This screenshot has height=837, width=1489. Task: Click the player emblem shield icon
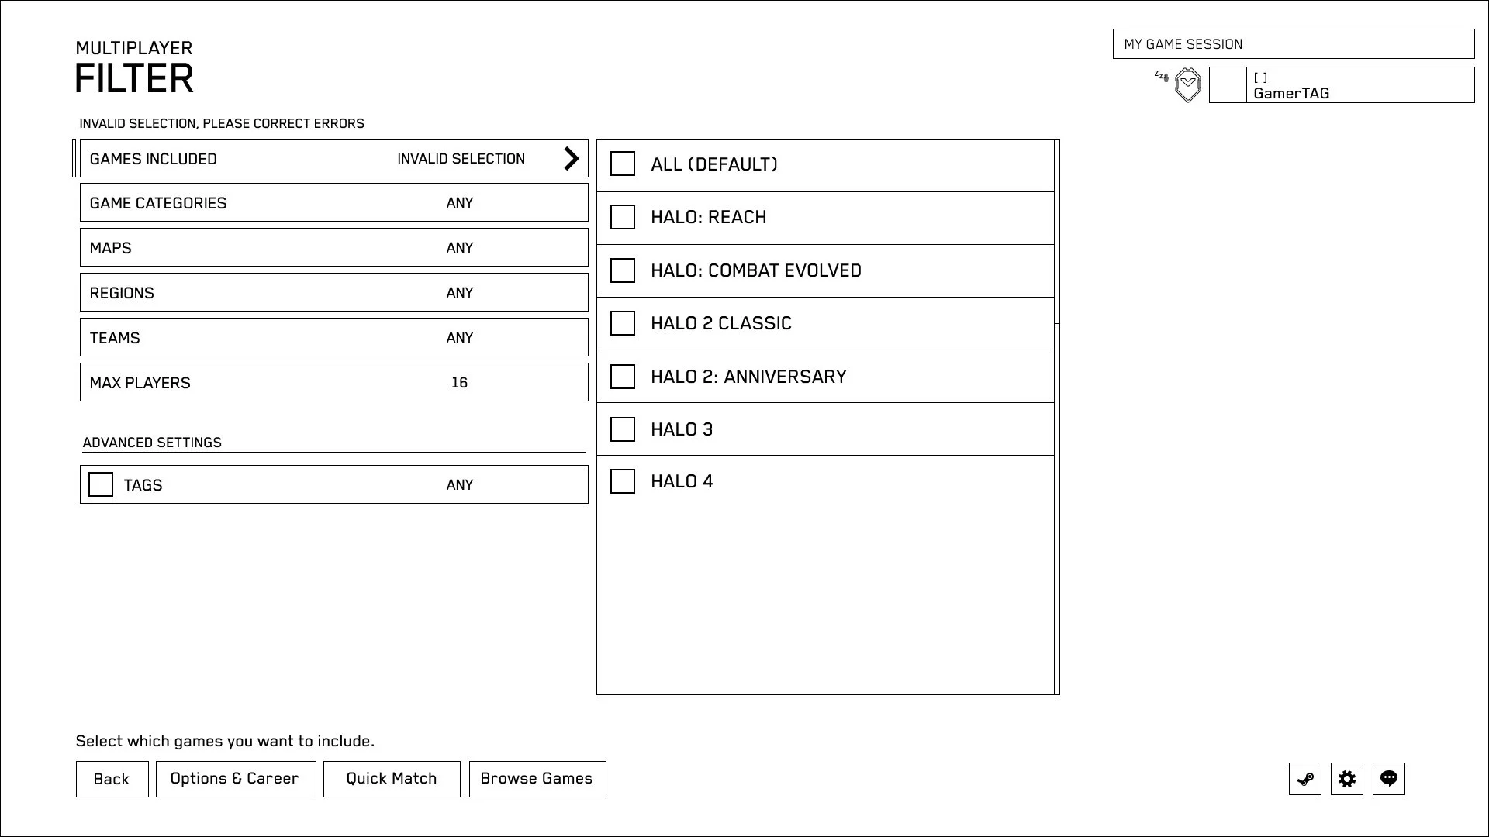tap(1188, 85)
